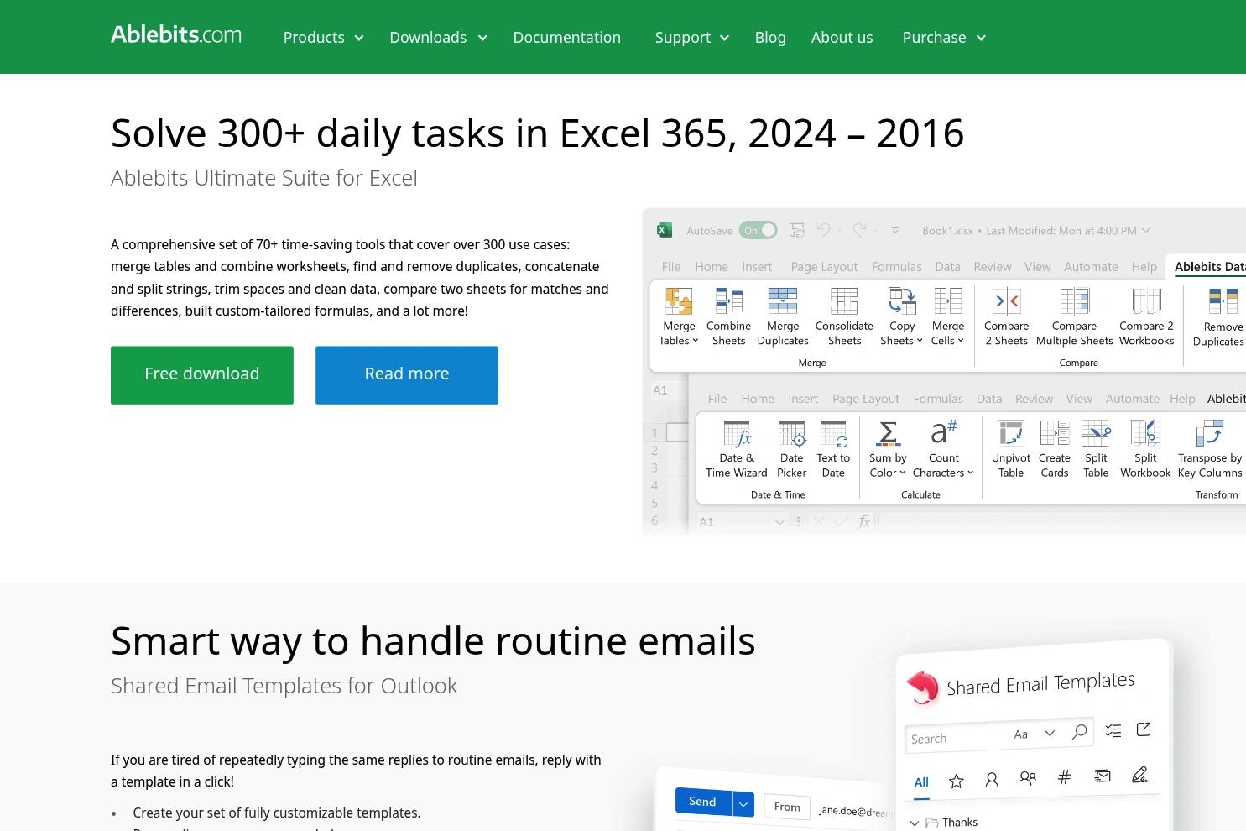Open the Purchase dropdown menu

click(x=943, y=38)
